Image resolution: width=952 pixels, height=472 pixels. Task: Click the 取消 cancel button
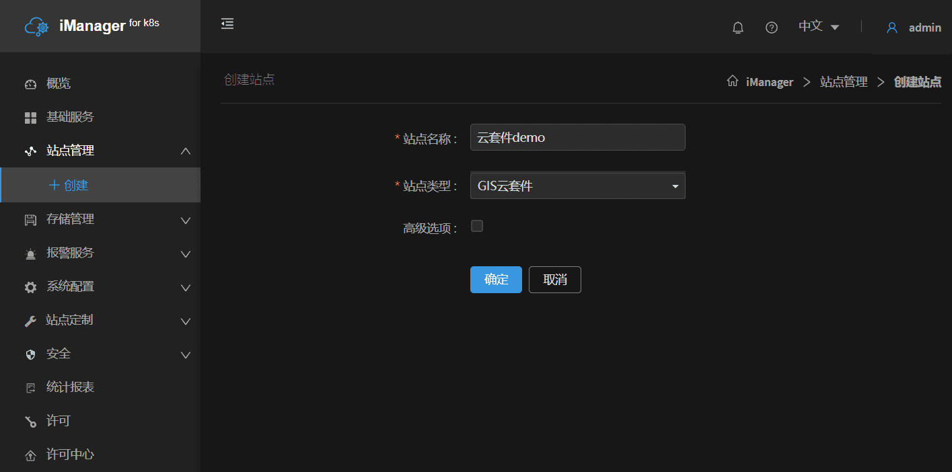coord(554,280)
